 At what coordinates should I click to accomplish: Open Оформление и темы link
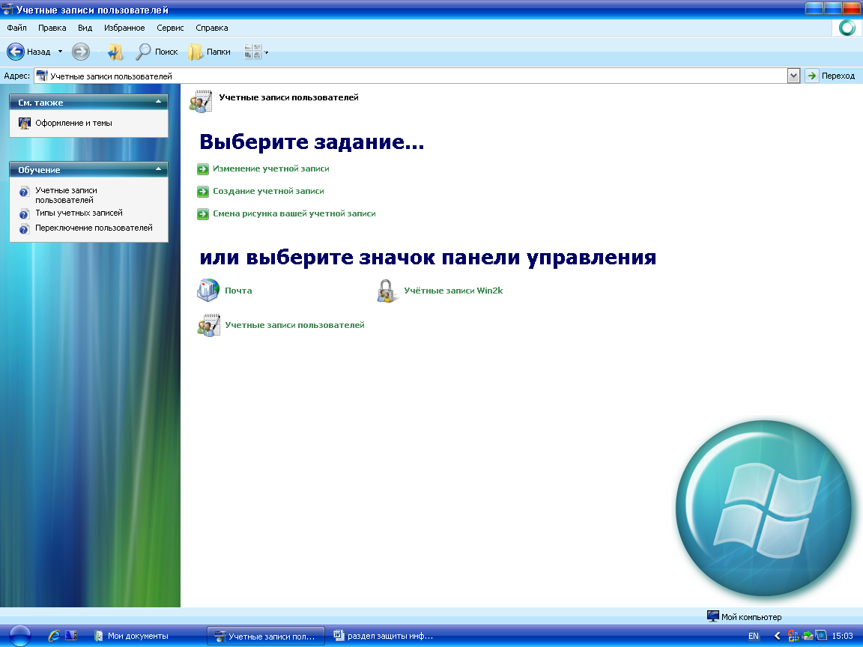pyautogui.click(x=73, y=124)
